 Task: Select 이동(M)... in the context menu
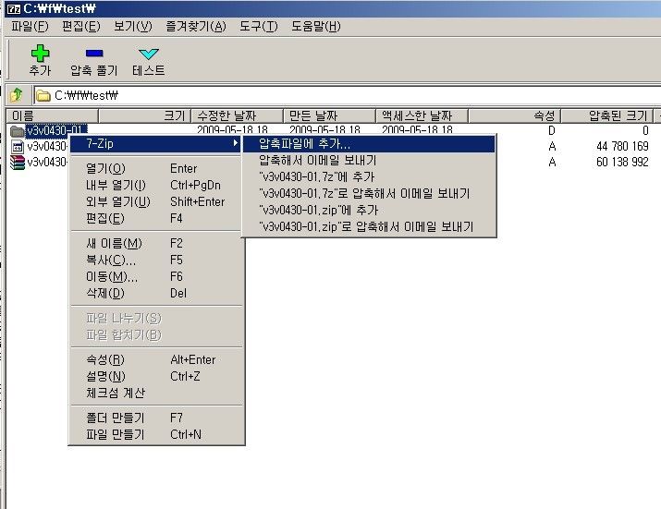tap(156, 277)
